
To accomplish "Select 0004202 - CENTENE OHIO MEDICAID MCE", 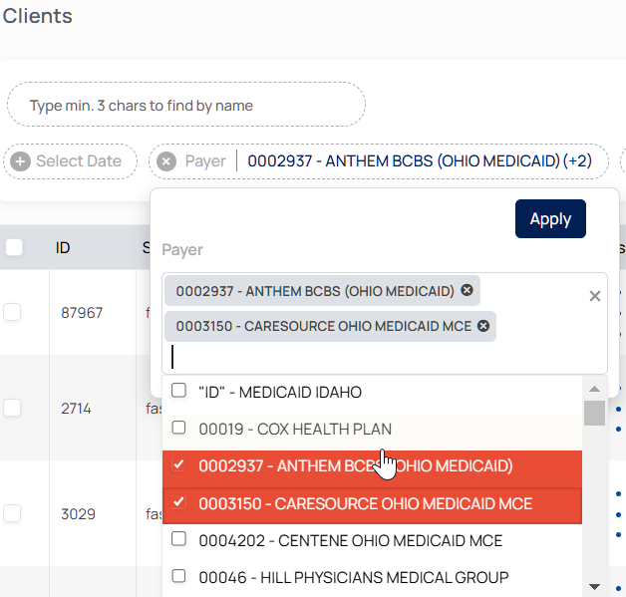I will pos(179,539).
